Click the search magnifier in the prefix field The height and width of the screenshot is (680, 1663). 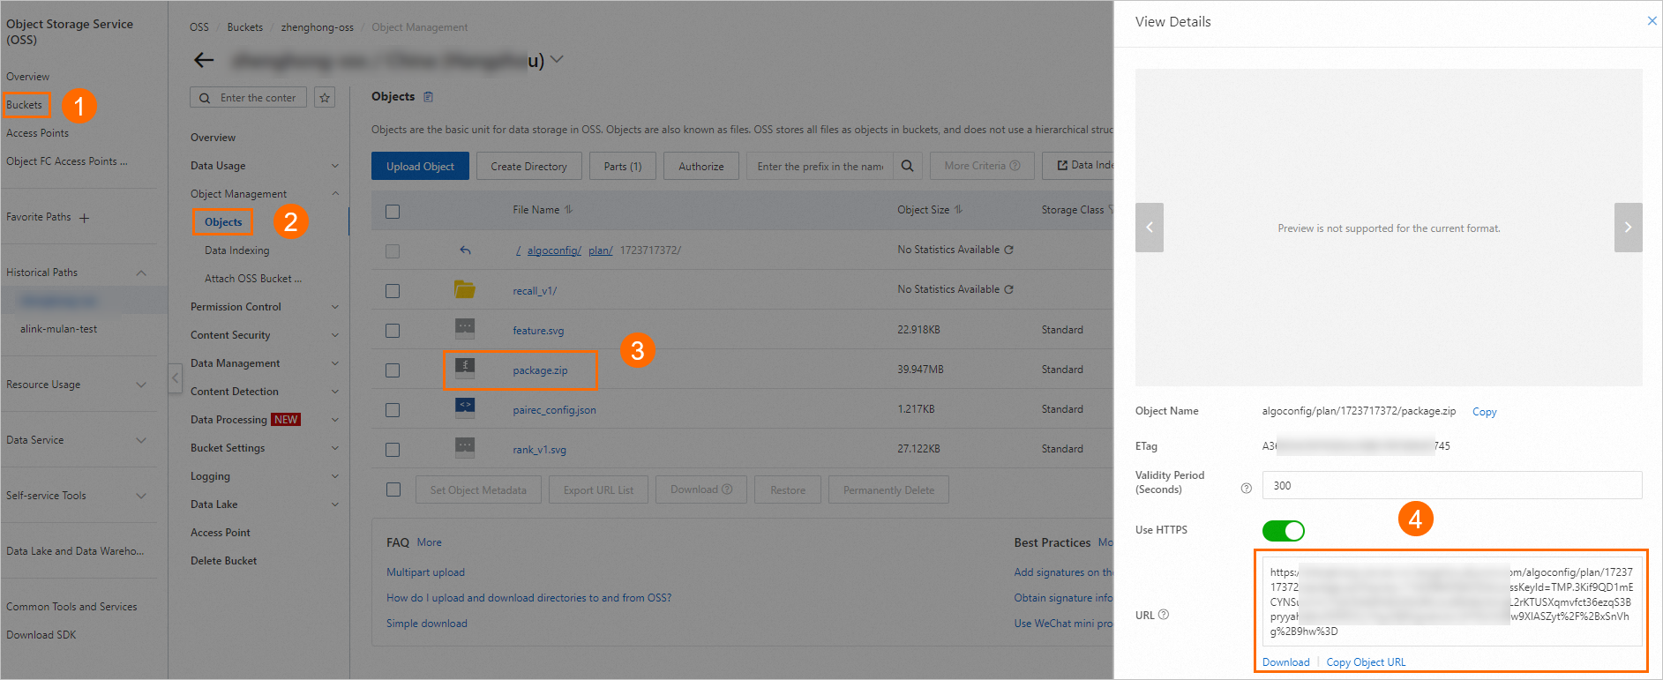907,166
